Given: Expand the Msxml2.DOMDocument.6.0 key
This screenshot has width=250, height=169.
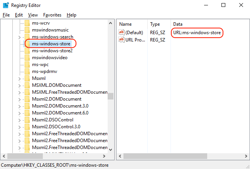Looking at the screenshot, I should tap(19, 113).
